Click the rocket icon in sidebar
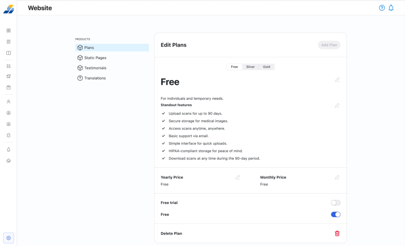This screenshot has width=405, height=246. pos(9,76)
